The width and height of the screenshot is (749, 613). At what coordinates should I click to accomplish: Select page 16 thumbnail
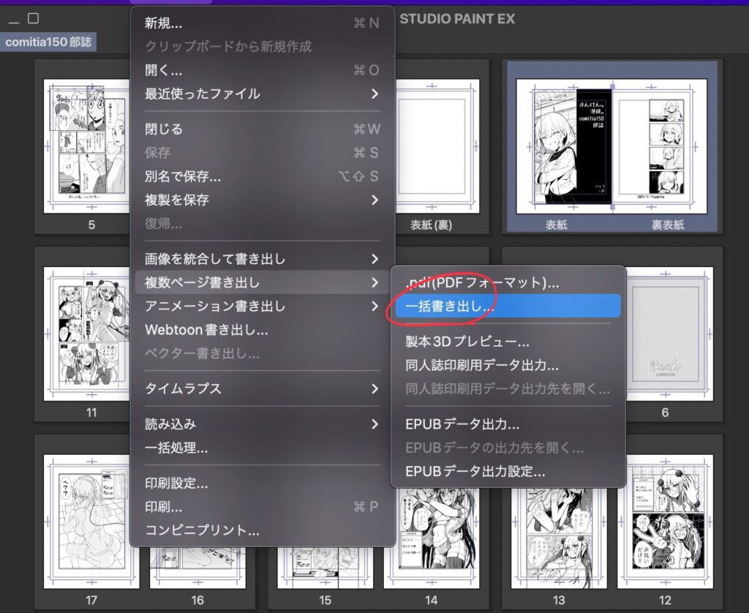197,568
